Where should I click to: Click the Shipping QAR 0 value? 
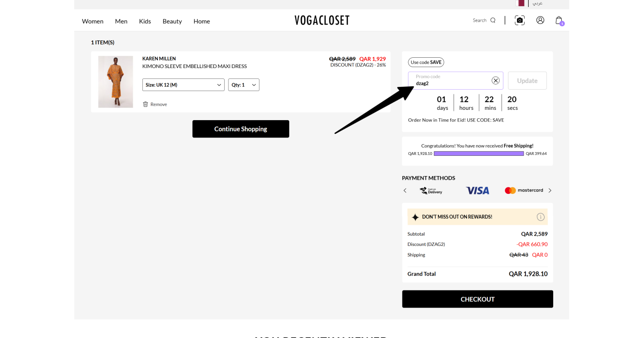(540, 255)
